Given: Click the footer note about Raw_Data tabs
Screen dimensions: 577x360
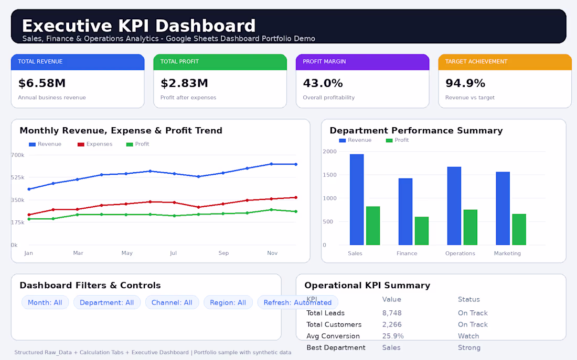Looking at the screenshot, I should pos(153,352).
